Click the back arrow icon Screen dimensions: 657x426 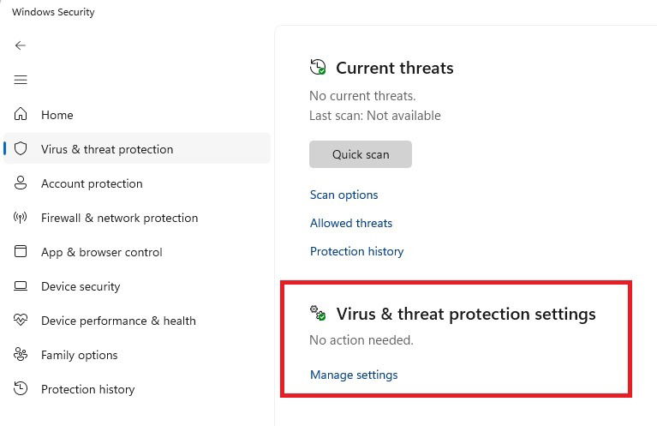pyautogui.click(x=20, y=45)
